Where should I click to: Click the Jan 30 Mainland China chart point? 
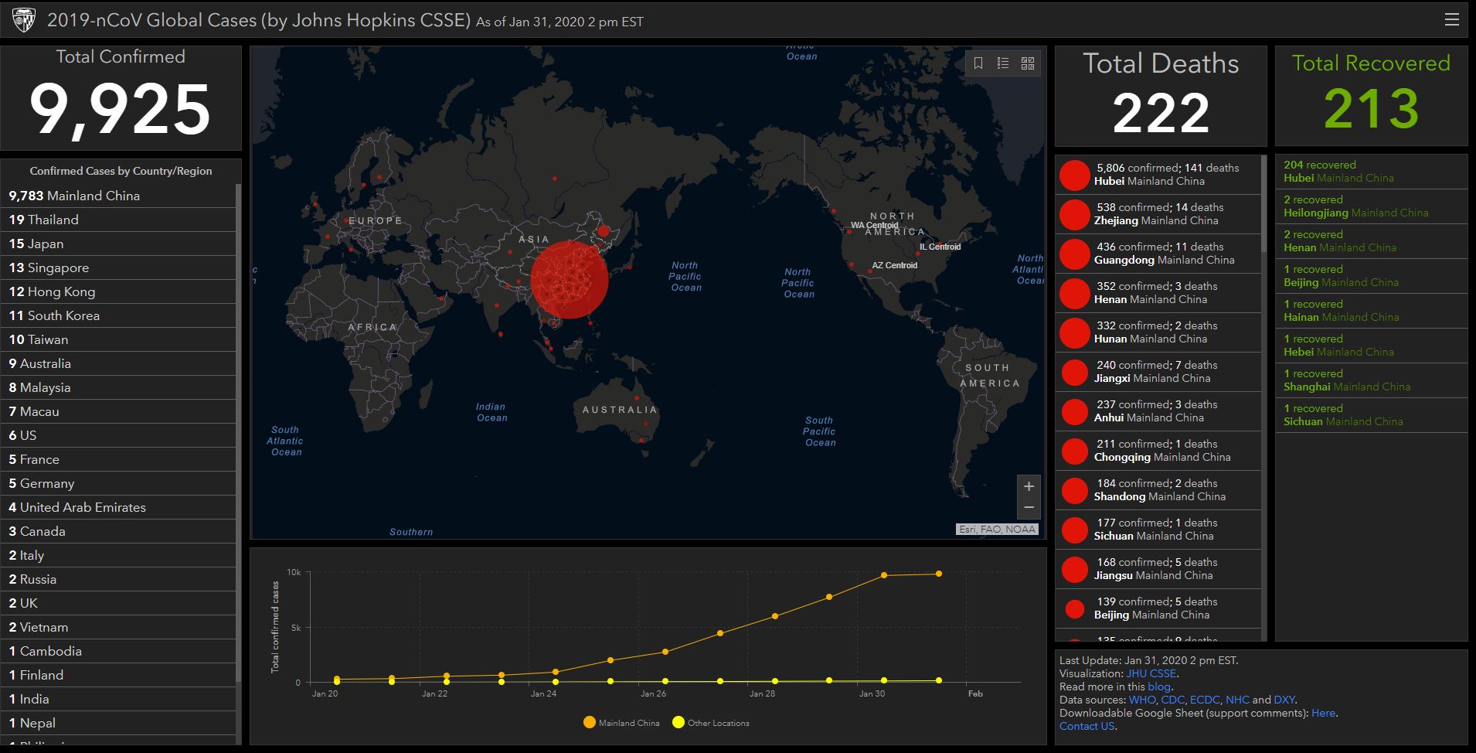tap(884, 575)
